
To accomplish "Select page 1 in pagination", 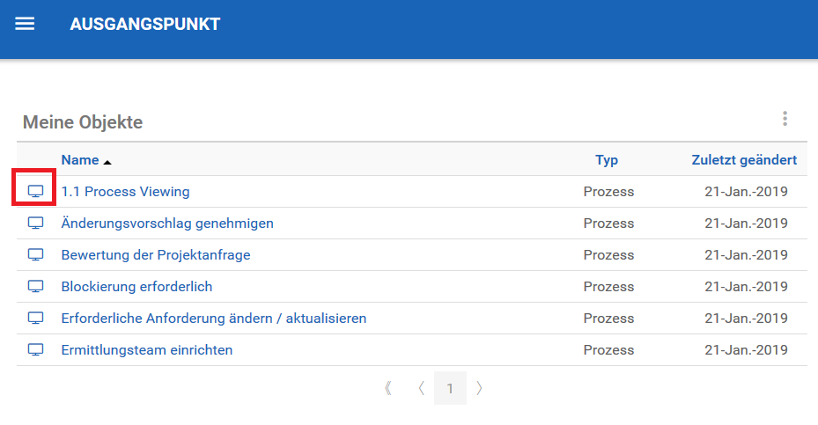I will click(x=450, y=388).
